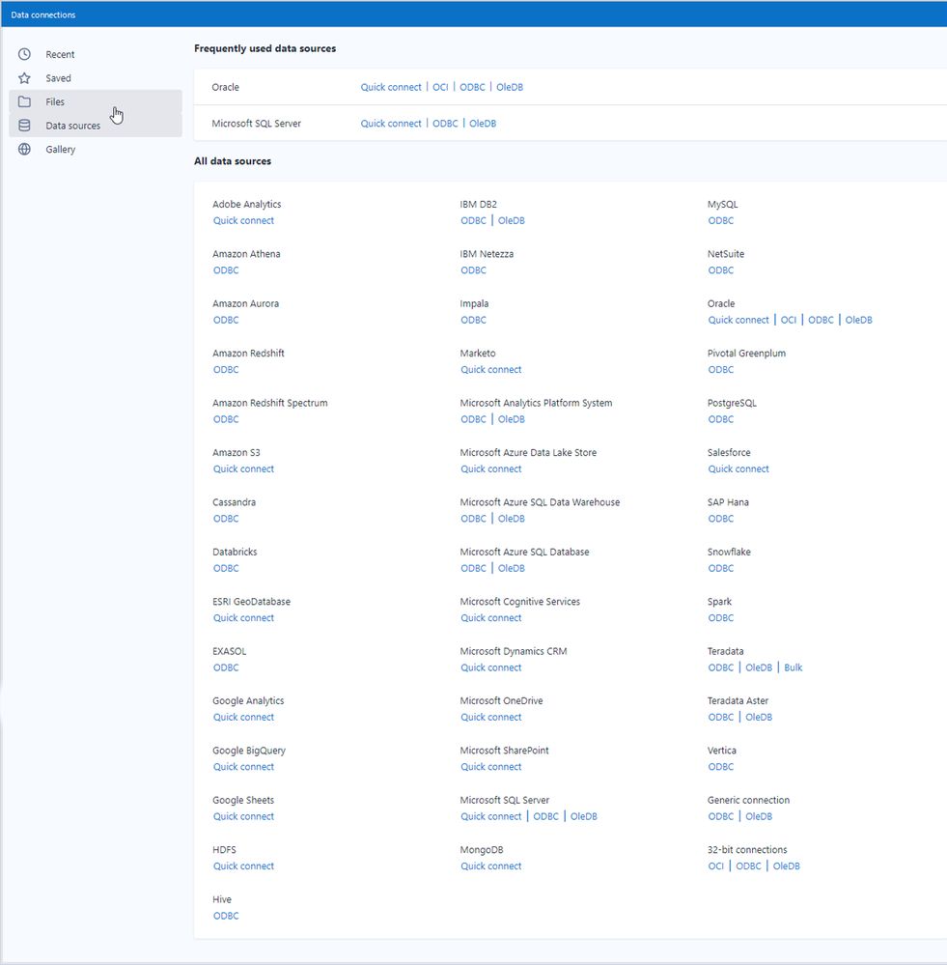The height and width of the screenshot is (965, 947).
Task: Select the Data sources section
Action: click(96, 126)
